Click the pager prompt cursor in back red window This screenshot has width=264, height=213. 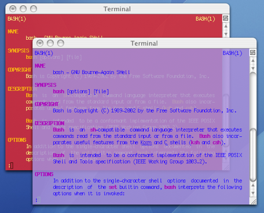(x=12, y=166)
